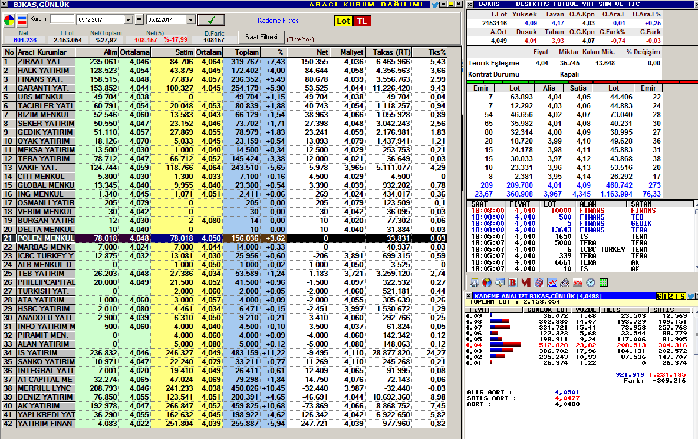Click the Net value 601.236
The height and width of the screenshot is (439, 698).
25,40
